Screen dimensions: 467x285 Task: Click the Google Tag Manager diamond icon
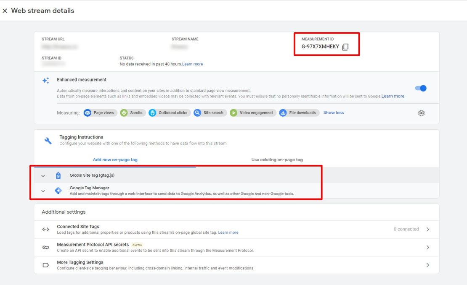(58, 191)
